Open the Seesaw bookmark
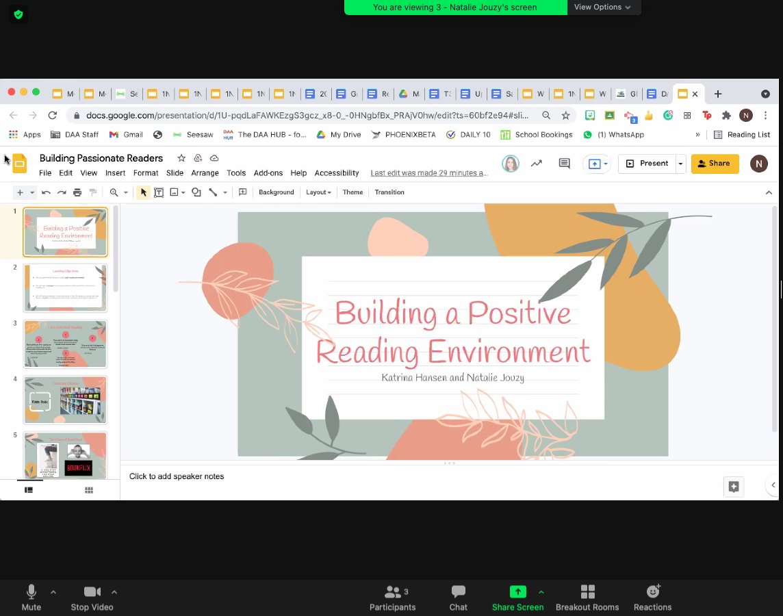This screenshot has width=783, height=616. 193,135
